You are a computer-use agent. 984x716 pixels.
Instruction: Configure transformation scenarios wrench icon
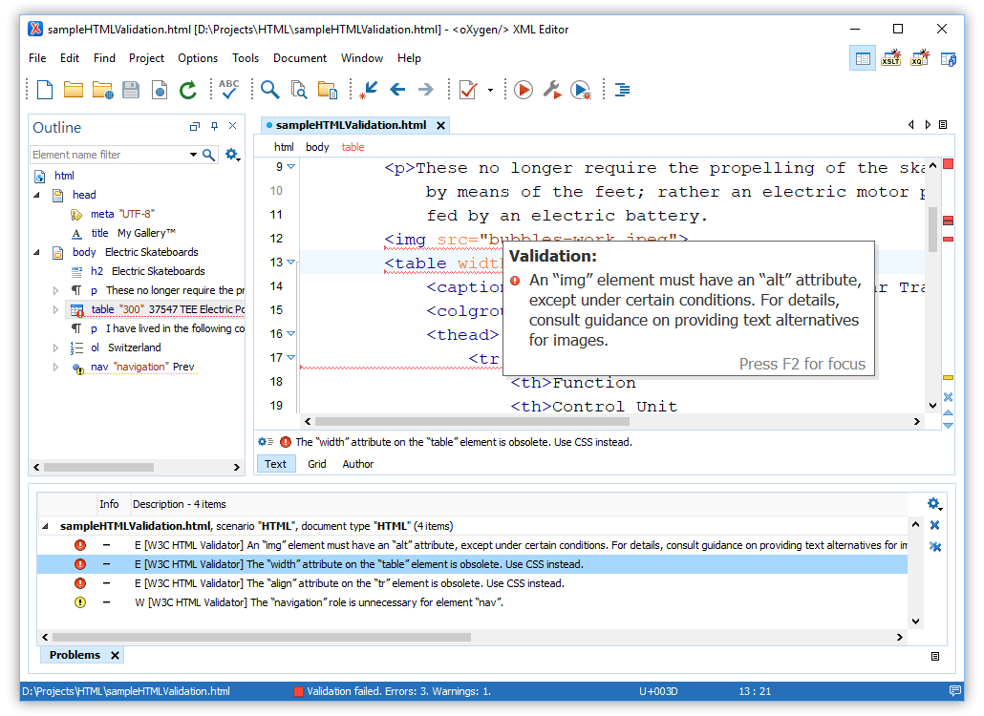552,90
